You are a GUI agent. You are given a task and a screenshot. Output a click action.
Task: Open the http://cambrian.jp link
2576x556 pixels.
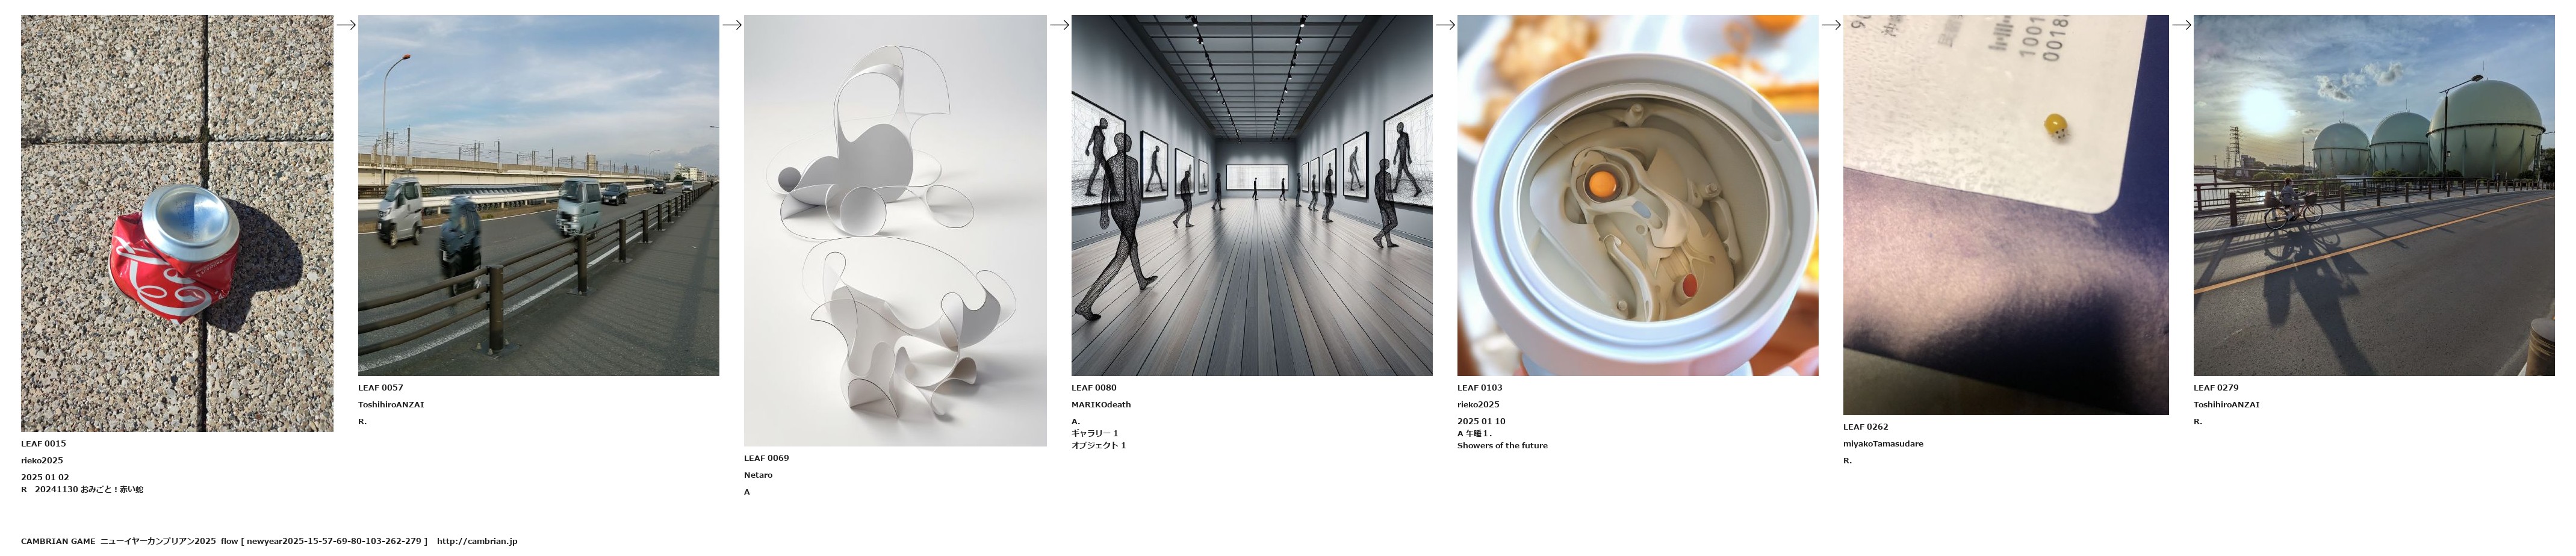pos(477,541)
